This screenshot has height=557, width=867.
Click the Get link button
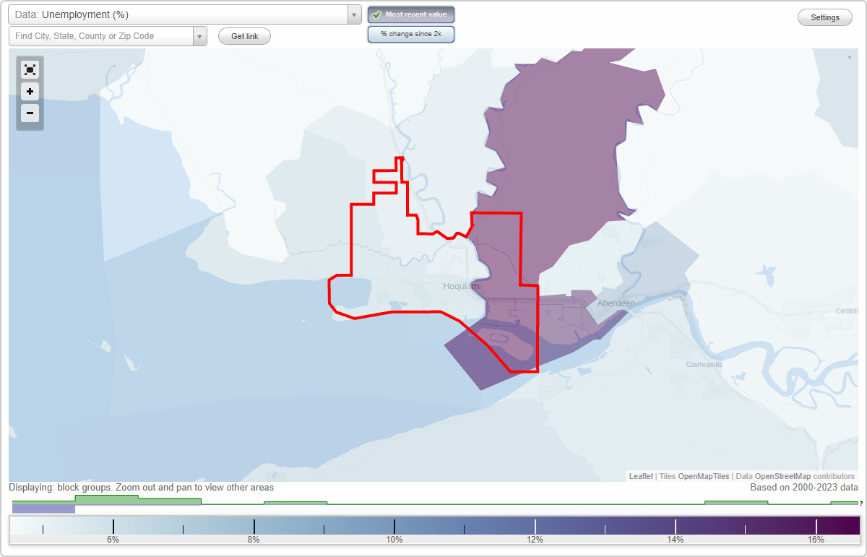(244, 36)
